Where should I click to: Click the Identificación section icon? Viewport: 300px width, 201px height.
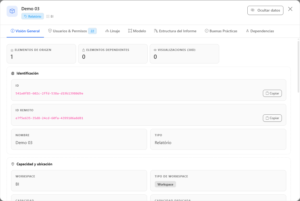[x=13, y=73]
